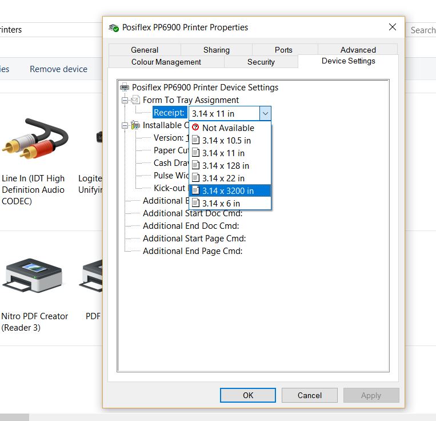Click the page icon beside 3.14 x 128 in
436x421 pixels.
tap(196, 165)
